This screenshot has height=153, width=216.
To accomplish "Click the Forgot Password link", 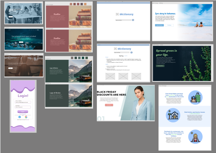I will click(23, 114).
